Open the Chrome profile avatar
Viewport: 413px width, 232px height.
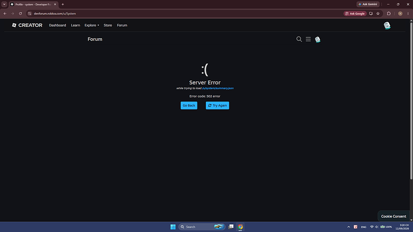click(x=400, y=13)
